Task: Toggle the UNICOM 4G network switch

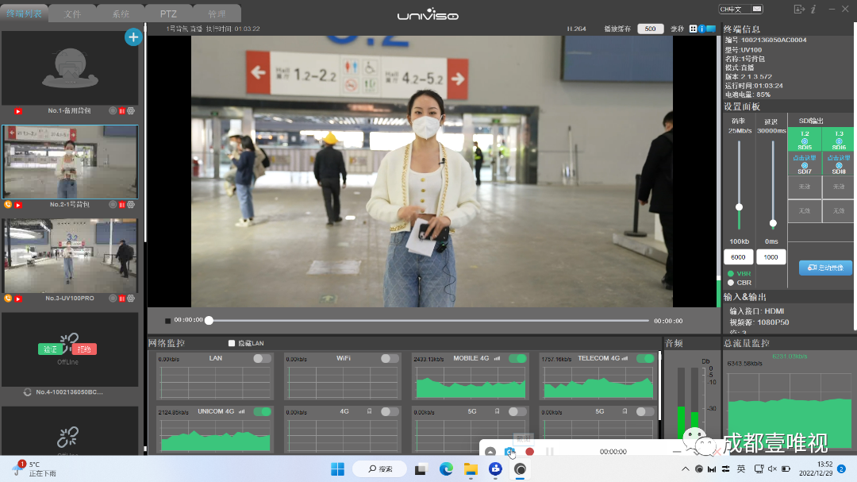Action: (x=262, y=411)
